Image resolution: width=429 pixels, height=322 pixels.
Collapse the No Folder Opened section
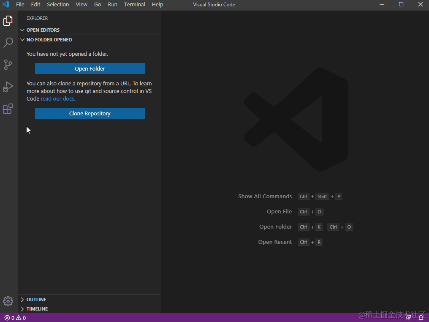click(90, 40)
